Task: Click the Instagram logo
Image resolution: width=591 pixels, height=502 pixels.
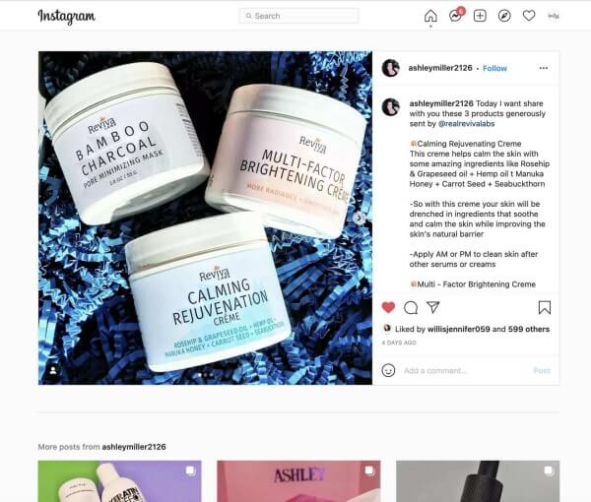Action: point(67,16)
